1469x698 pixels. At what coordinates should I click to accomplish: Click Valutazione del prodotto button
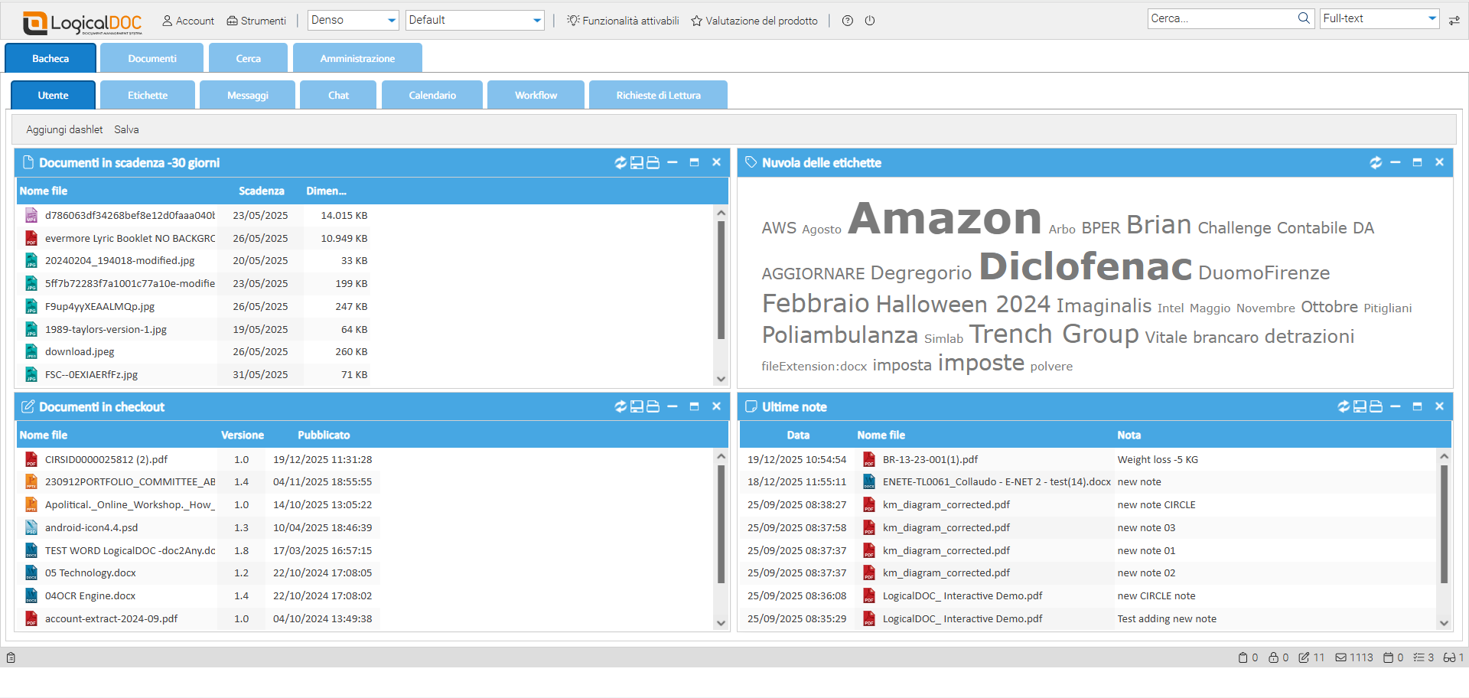pyautogui.click(x=754, y=21)
